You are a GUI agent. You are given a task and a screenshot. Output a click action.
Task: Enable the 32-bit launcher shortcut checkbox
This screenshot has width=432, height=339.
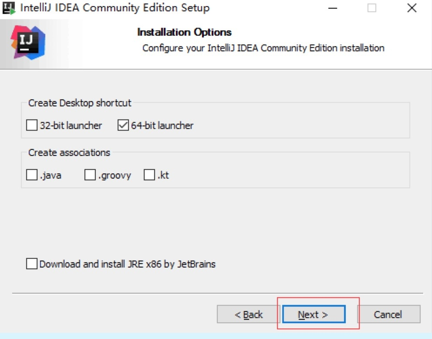(x=31, y=125)
